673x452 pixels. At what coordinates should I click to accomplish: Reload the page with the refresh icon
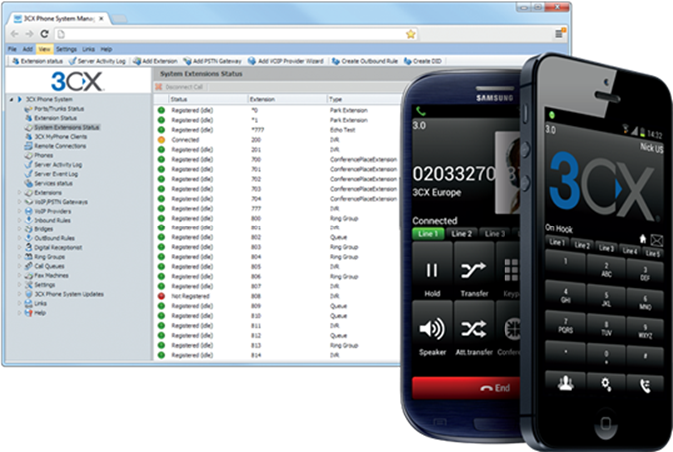[x=44, y=34]
